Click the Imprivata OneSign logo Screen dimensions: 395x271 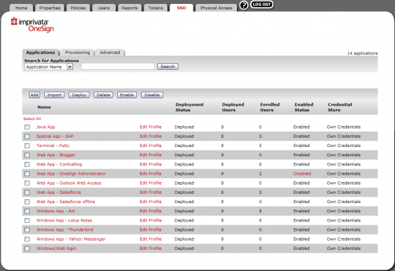[x=32, y=25]
